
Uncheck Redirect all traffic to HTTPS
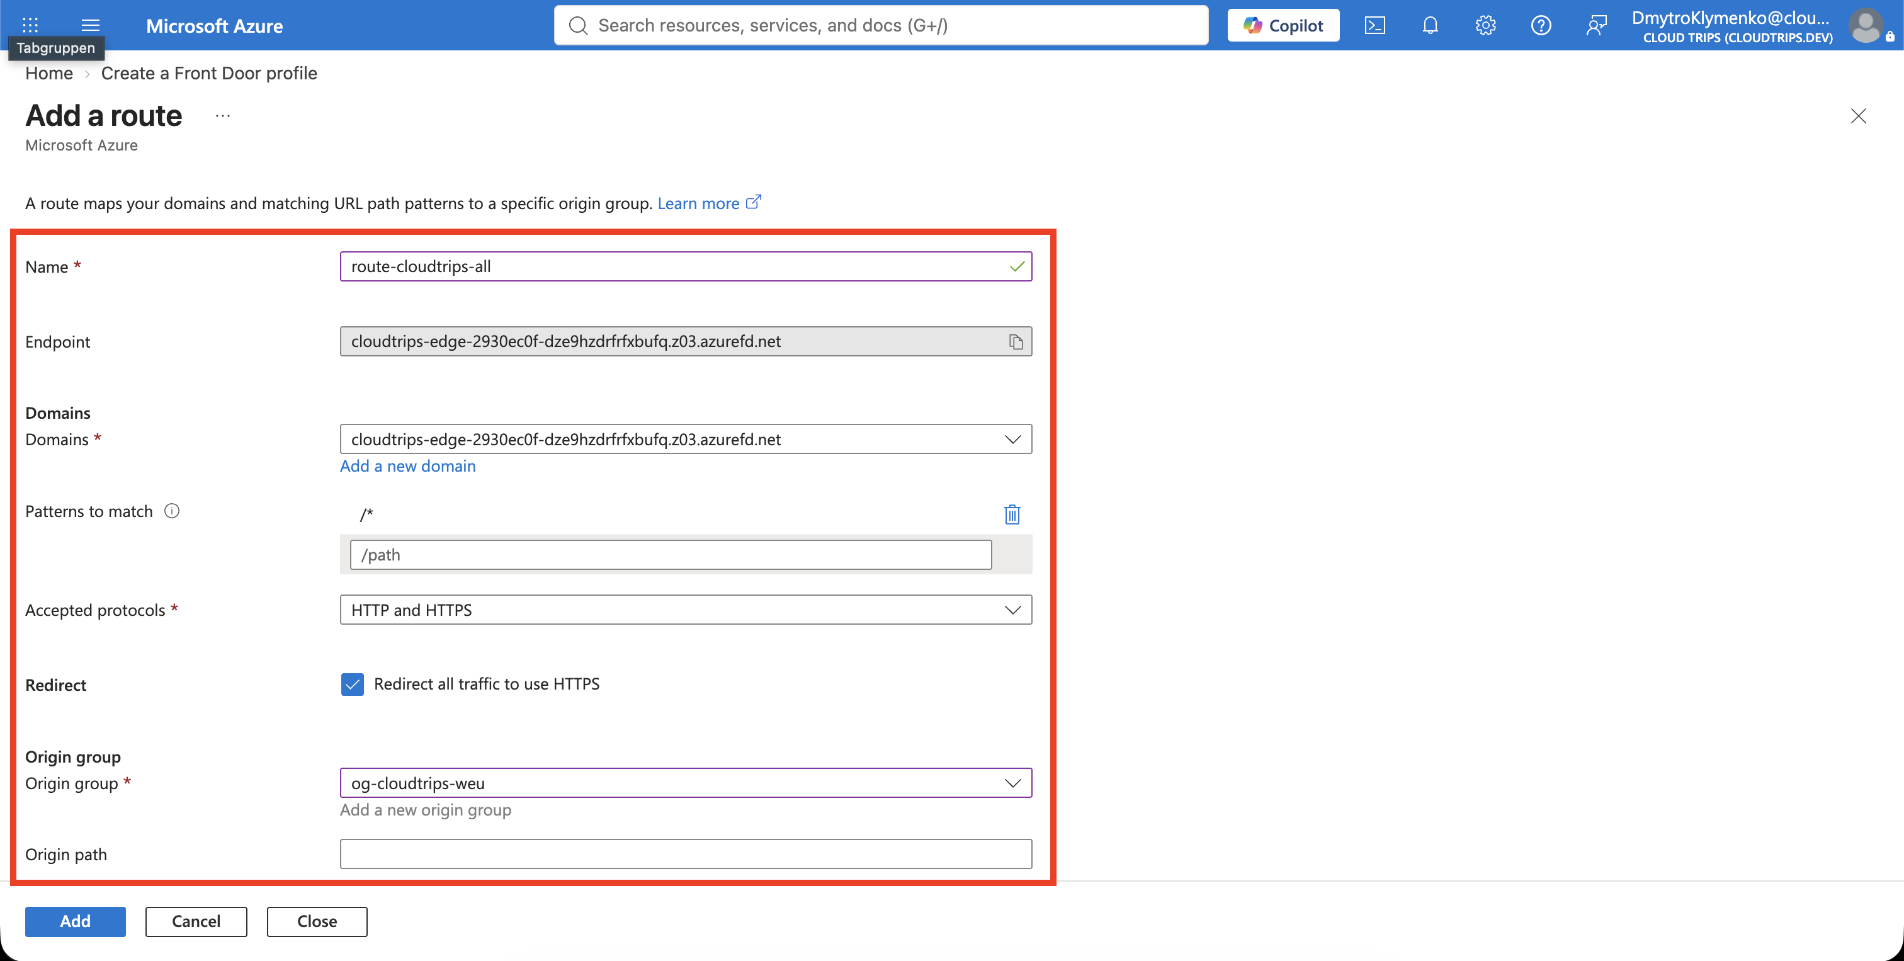(x=353, y=685)
